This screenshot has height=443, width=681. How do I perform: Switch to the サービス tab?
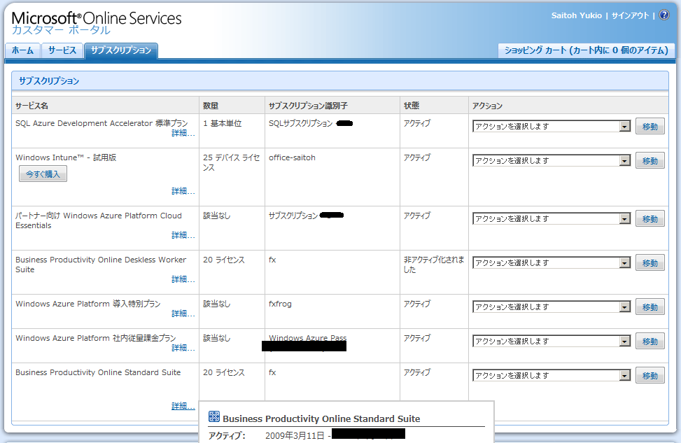coord(62,50)
